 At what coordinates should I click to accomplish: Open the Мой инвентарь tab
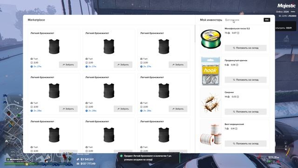(211, 20)
